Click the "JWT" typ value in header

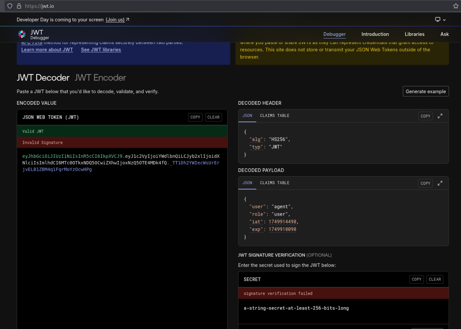click(x=275, y=147)
